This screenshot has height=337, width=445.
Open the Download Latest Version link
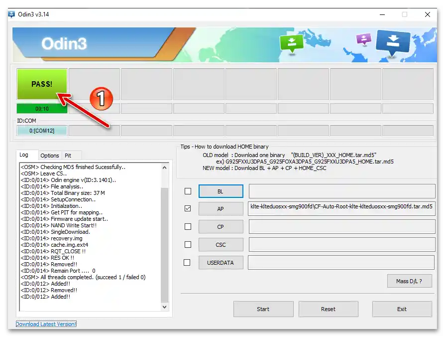pos(45,324)
